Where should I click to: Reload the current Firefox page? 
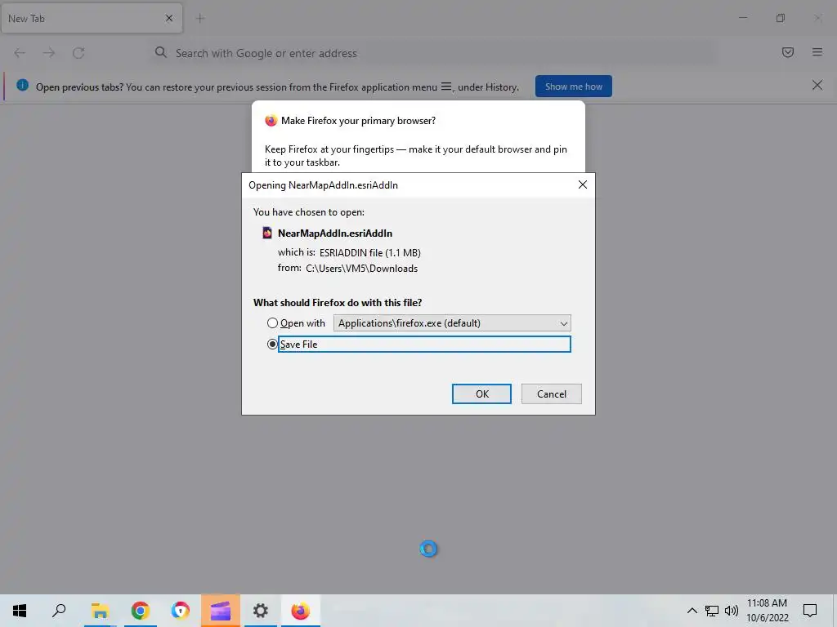click(x=78, y=53)
